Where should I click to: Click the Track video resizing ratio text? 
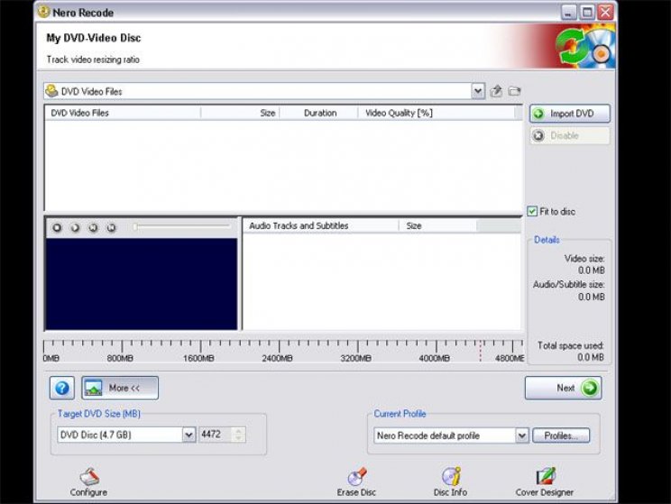[x=93, y=60]
